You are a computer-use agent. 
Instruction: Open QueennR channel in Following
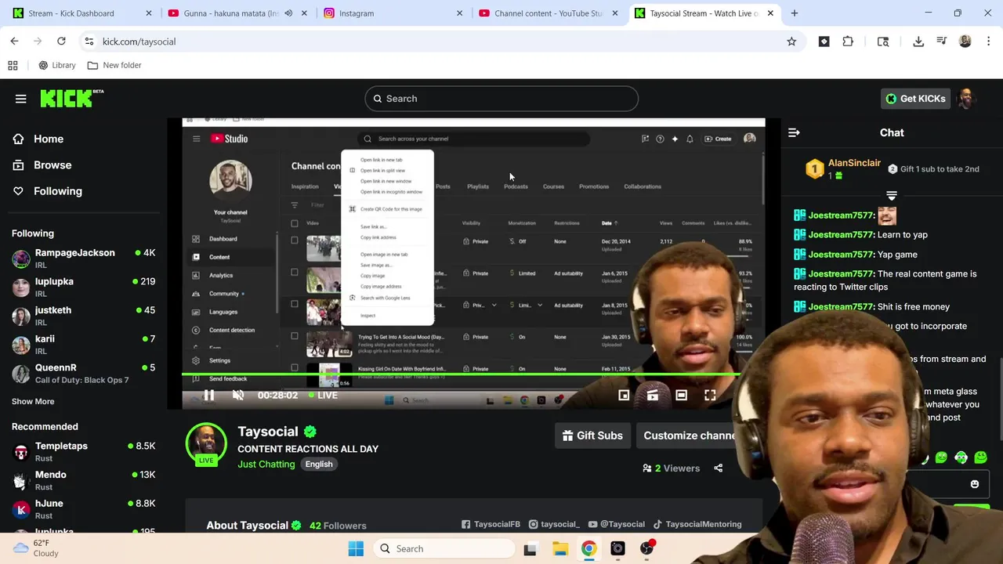click(x=83, y=374)
